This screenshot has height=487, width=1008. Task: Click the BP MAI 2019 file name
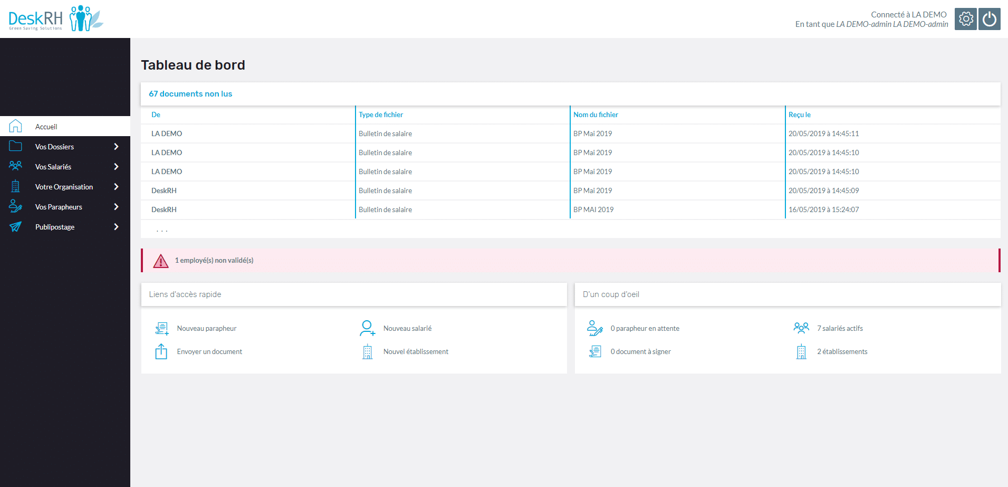(x=593, y=209)
